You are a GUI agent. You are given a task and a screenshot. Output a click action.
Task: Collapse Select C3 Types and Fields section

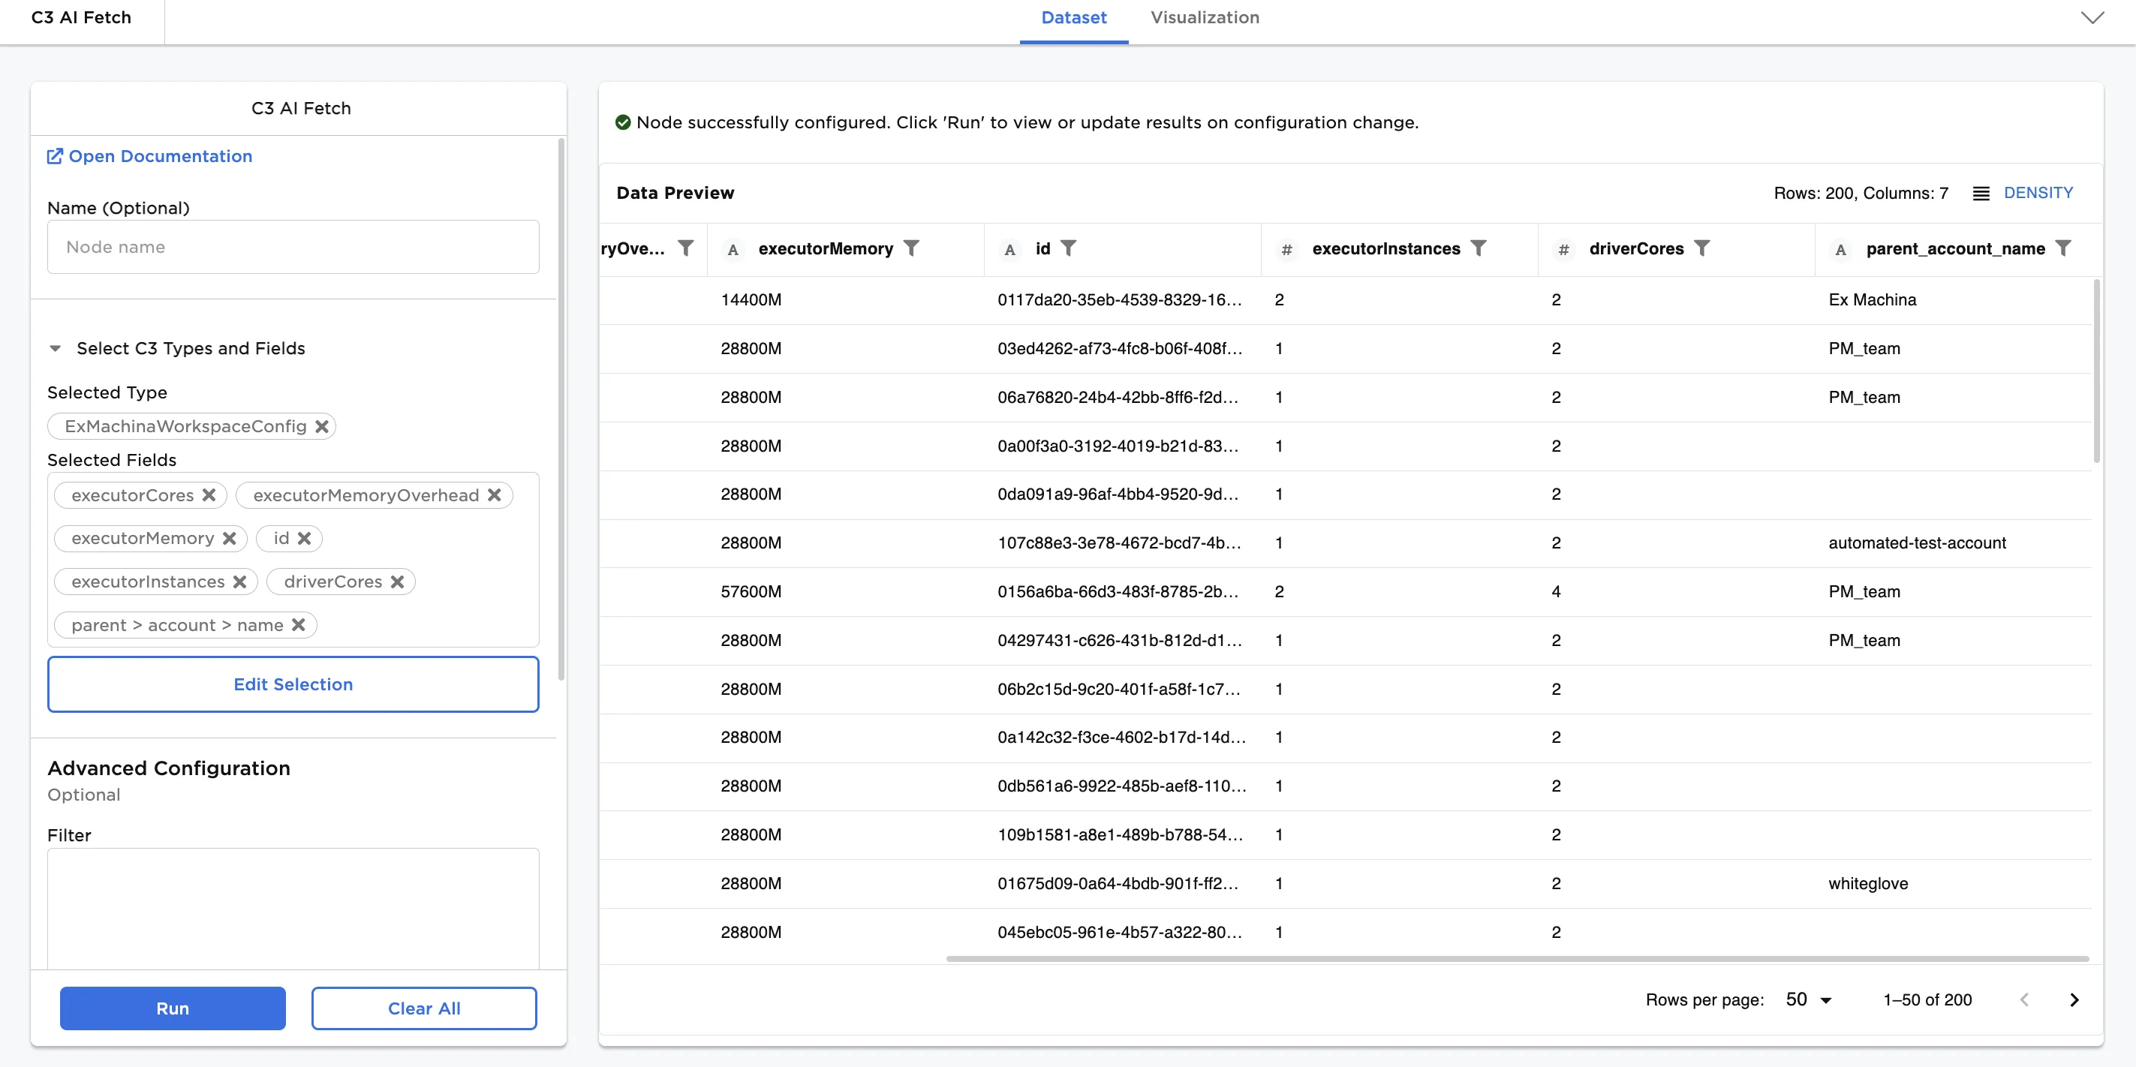coord(55,348)
